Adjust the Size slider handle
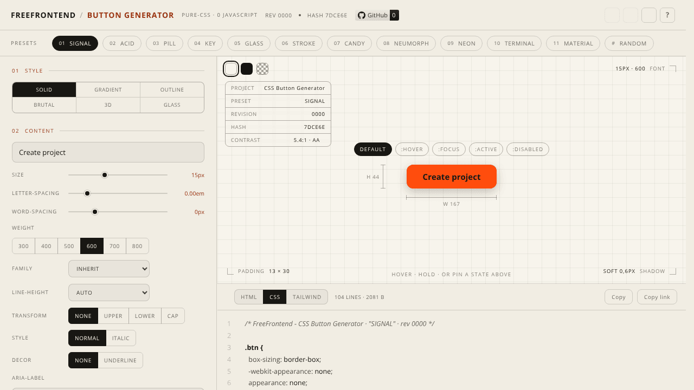 tap(105, 175)
